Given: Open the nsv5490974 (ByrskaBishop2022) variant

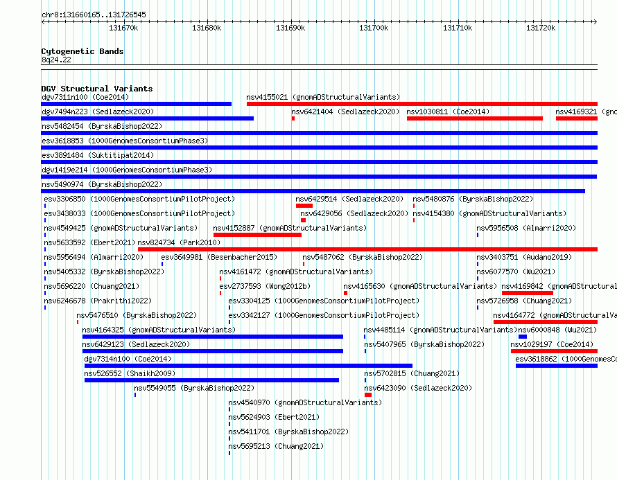Looking at the screenshot, I should click(x=102, y=184).
